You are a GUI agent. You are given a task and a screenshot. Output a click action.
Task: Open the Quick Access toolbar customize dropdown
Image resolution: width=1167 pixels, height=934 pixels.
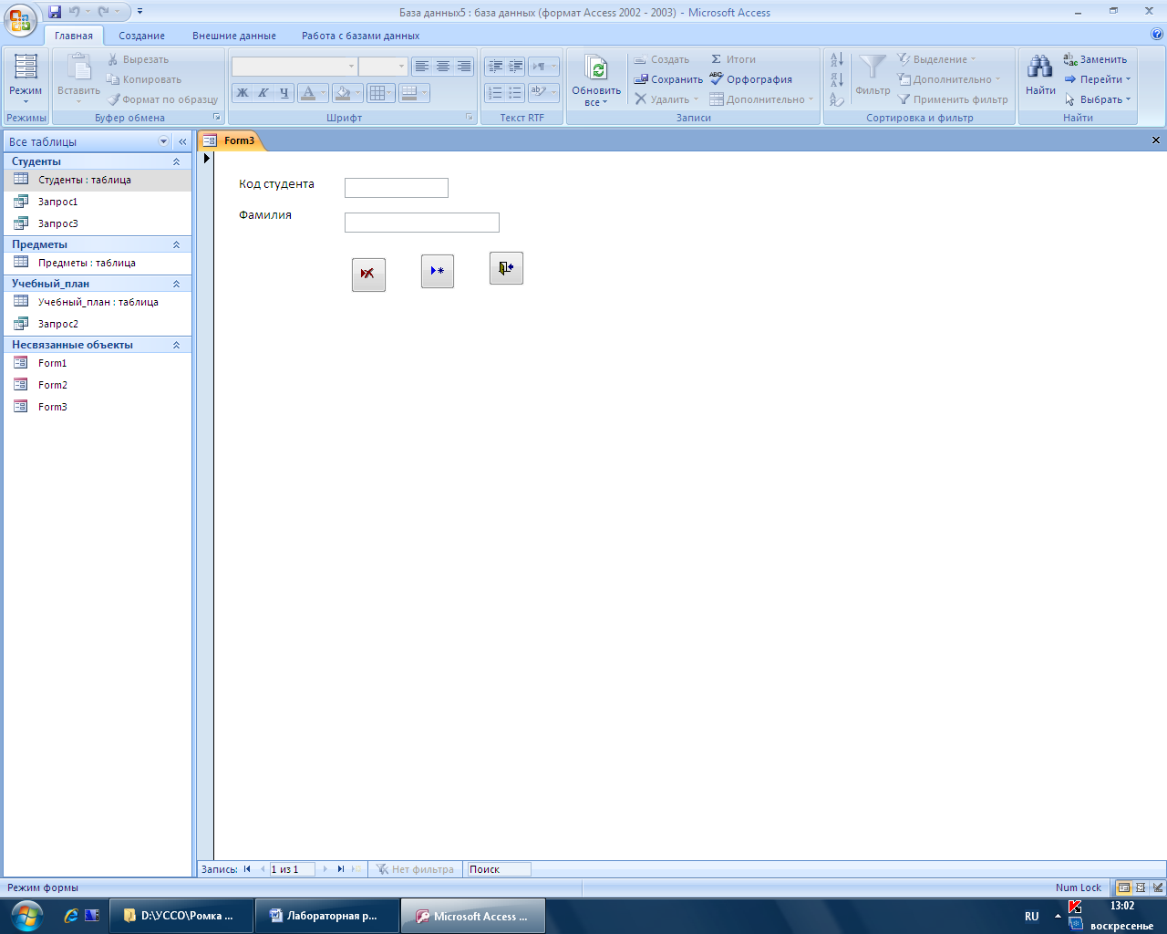tap(139, 12)
